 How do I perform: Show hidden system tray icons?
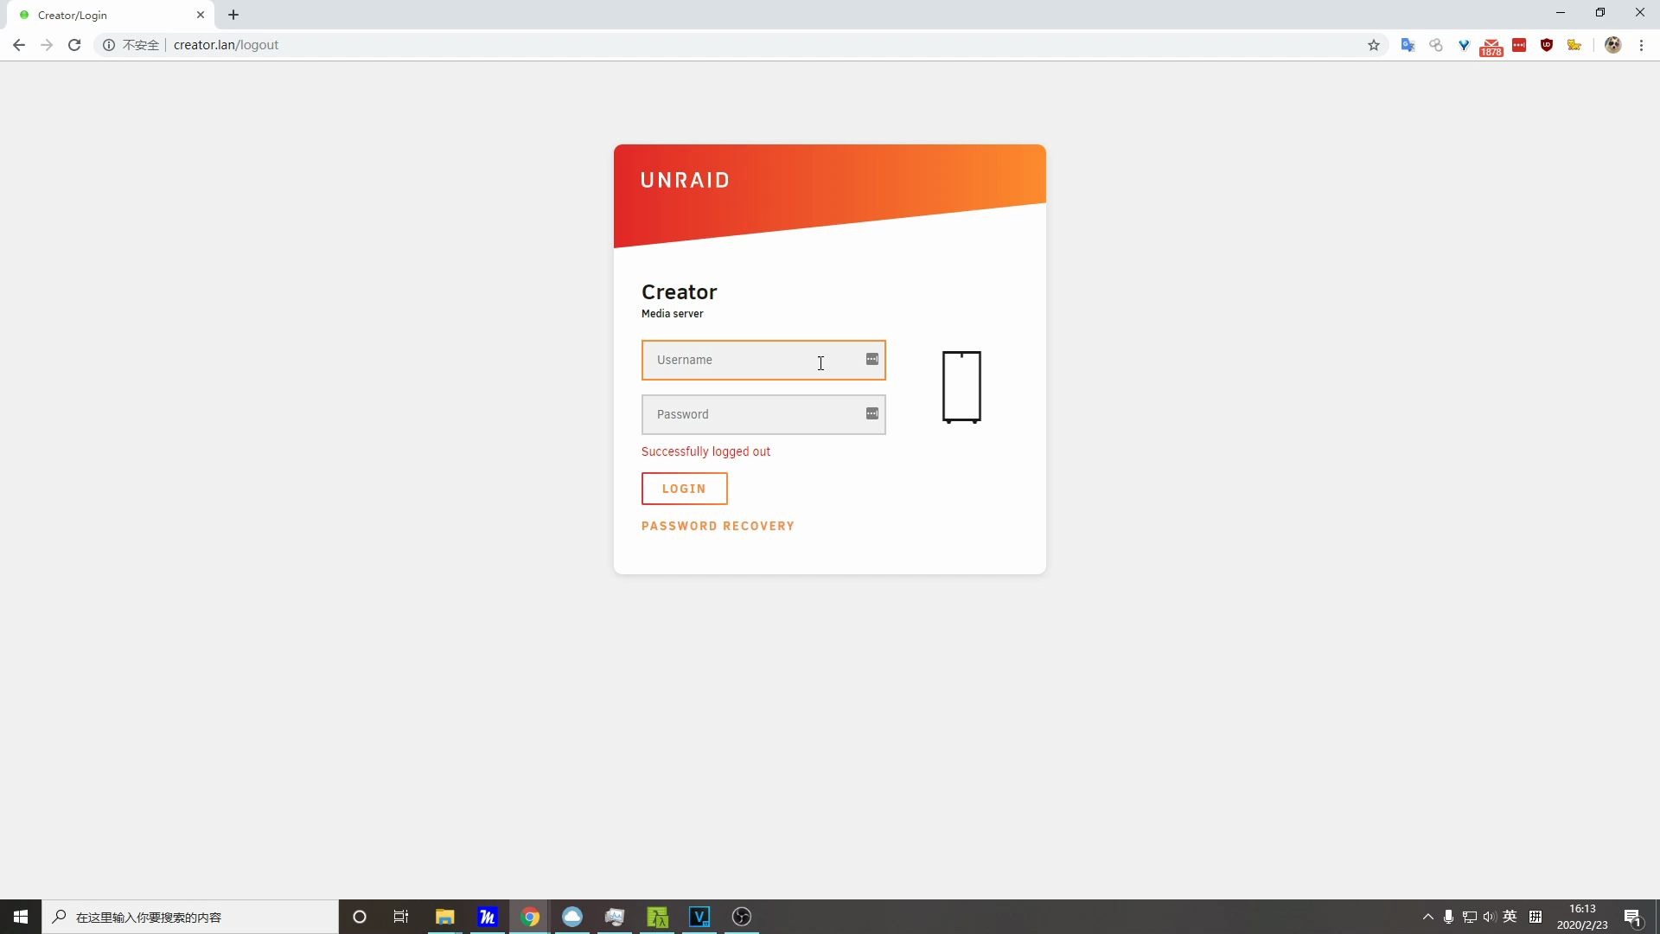(x=1428, y=917)
